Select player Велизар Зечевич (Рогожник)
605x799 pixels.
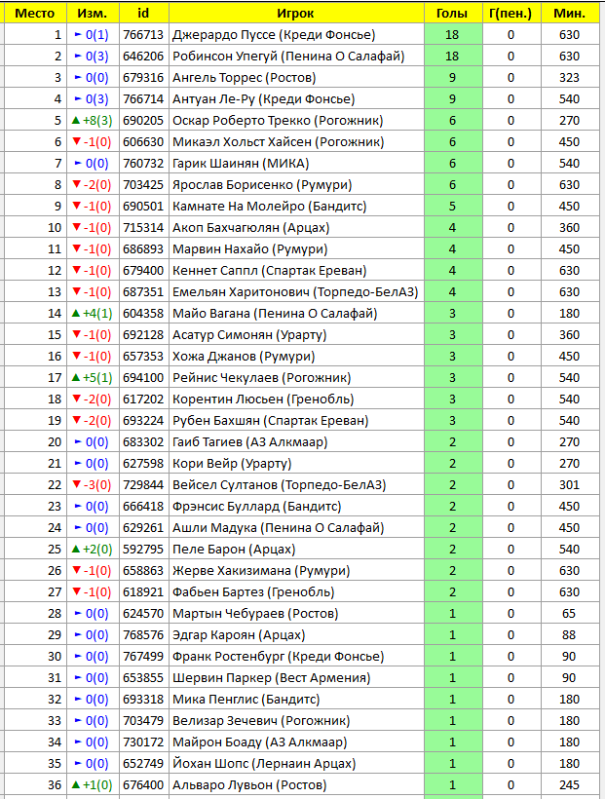pos(261,720)
